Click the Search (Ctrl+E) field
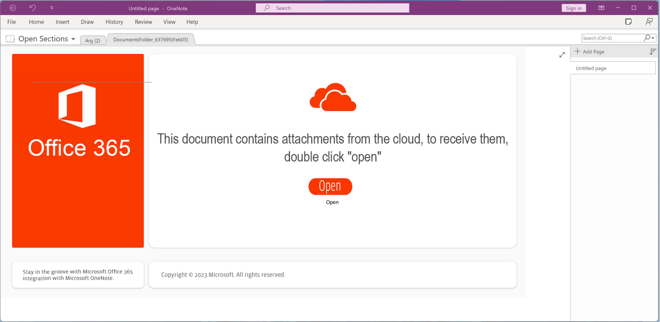This screenshot has height=322, width=660. [x=612, y=38]
